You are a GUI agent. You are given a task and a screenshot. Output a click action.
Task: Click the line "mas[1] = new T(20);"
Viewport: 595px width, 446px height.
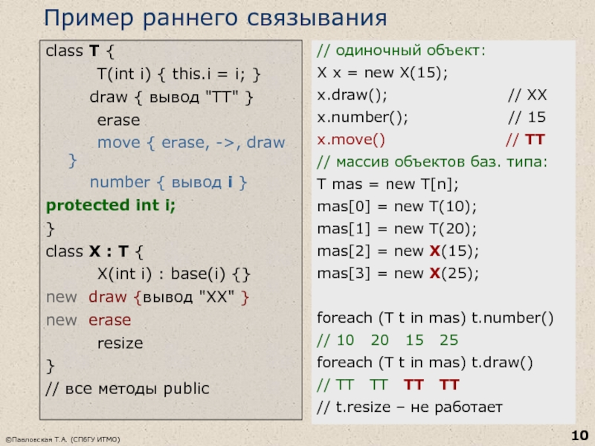pyautogui.click(x=397, y=229)
